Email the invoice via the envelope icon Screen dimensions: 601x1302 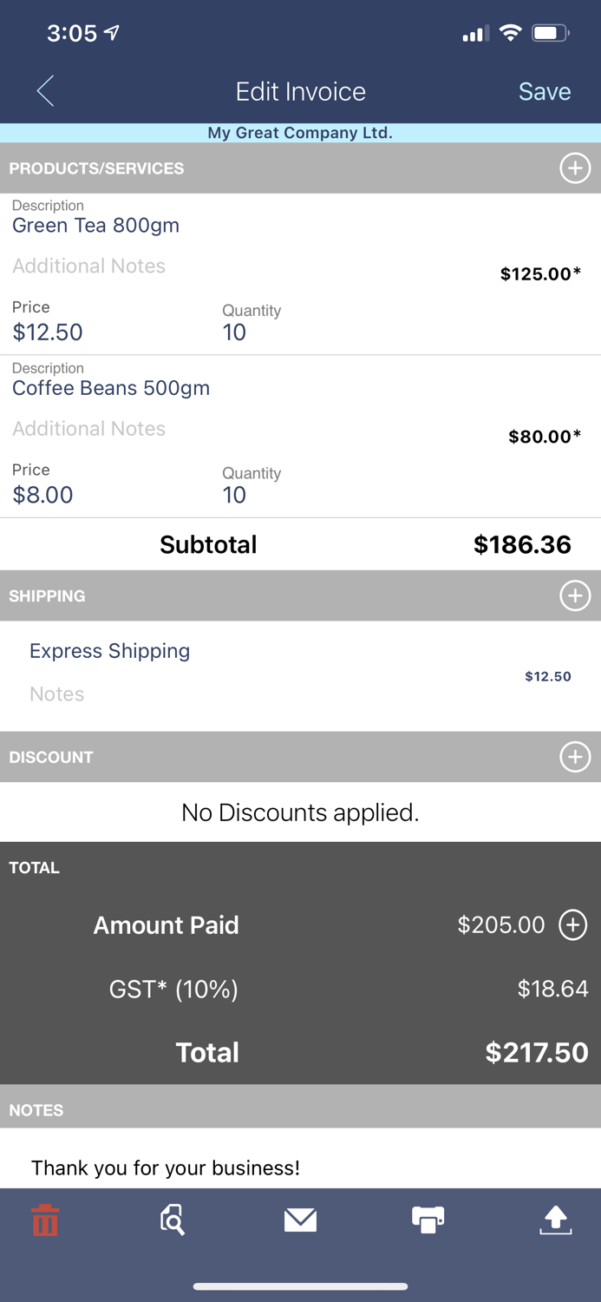click(300, 1220)
